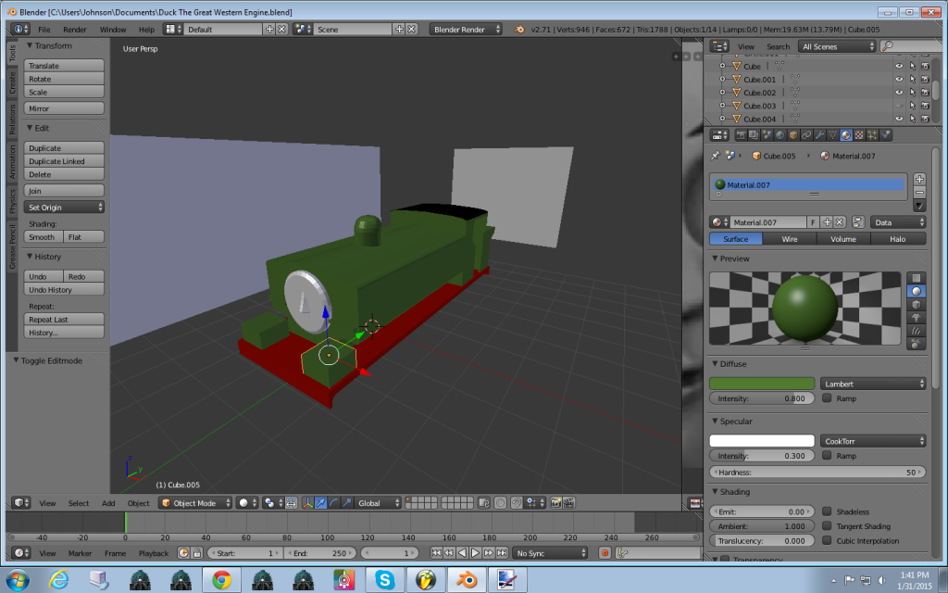Open the File menu
The height and width of the screenshot is (593, 948).
pyautogui.click(x=44, y=29)
